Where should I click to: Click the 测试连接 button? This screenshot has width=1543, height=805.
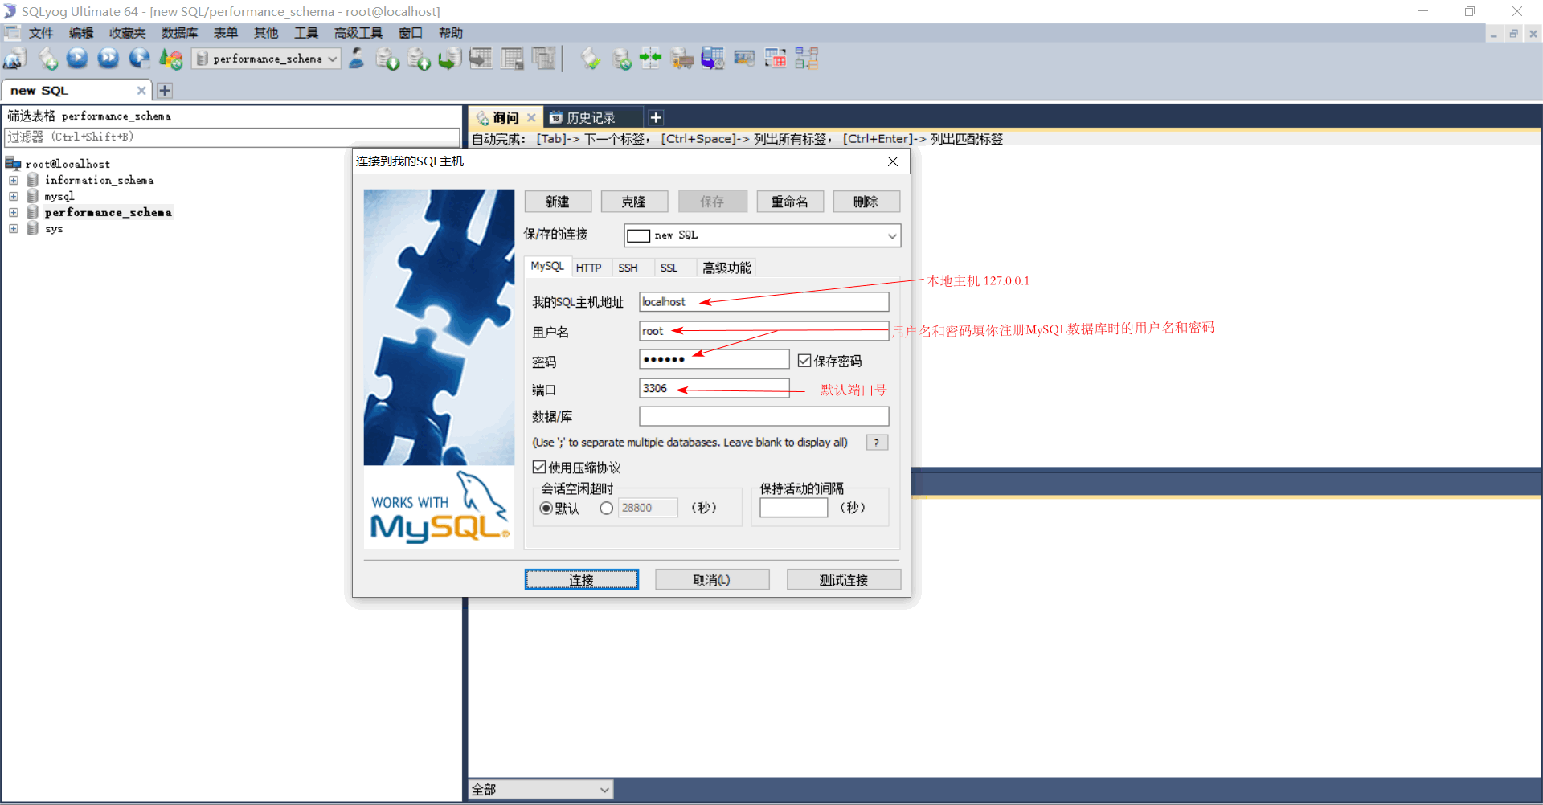(843, 579)
